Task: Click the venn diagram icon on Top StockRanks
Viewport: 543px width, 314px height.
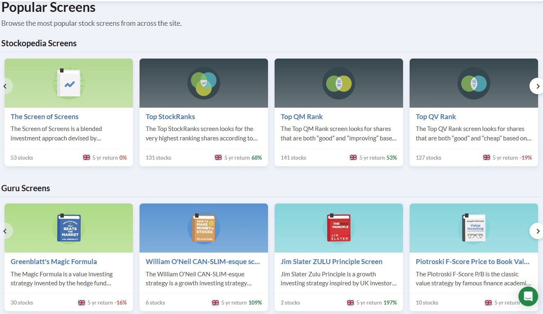Action: coord(203,83)
